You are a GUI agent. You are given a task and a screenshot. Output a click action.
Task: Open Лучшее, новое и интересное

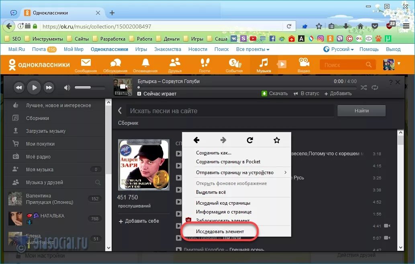pos(55,106)
